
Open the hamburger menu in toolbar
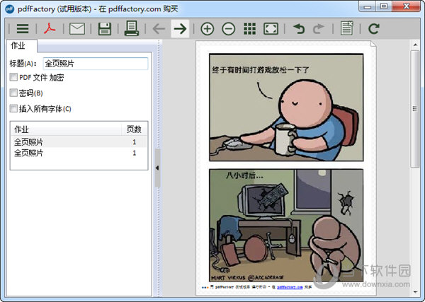[23, 29]
